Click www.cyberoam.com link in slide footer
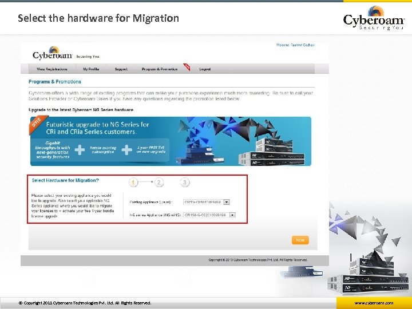This screenshot has width=412, height=309. (x=374, y=303)
